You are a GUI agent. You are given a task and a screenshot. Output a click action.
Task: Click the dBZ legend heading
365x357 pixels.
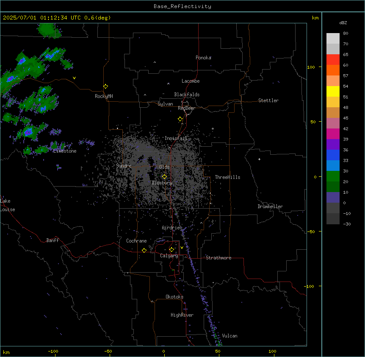pos(343,22)
